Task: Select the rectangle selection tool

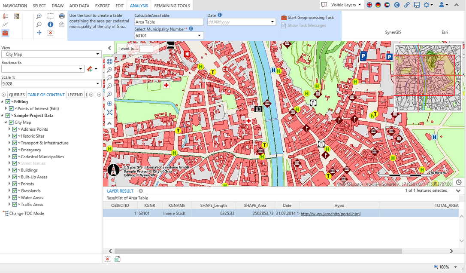Action: [50, 16]
